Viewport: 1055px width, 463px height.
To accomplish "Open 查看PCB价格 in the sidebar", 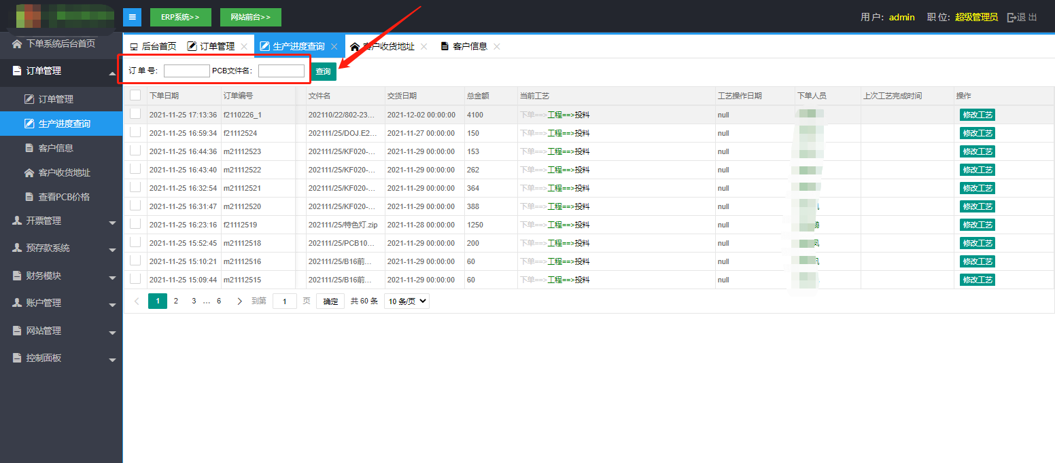I will [64, 197].
